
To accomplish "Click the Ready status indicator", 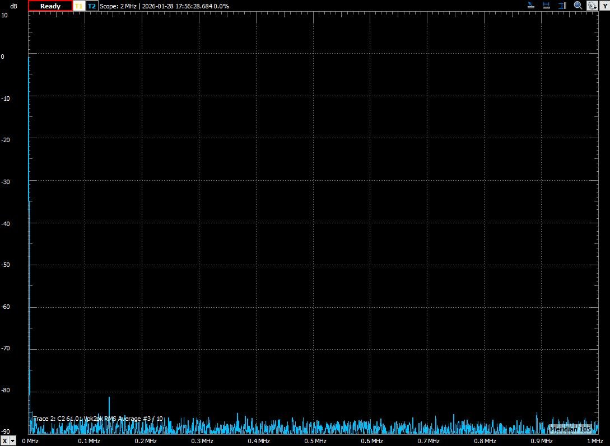I will pos(50,6).
